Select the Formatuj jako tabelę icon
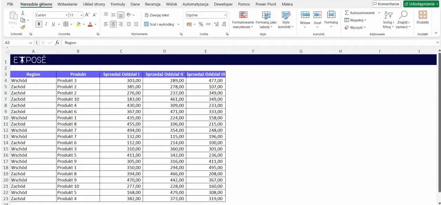Screen dimensions: 441x205 point(266,16)
